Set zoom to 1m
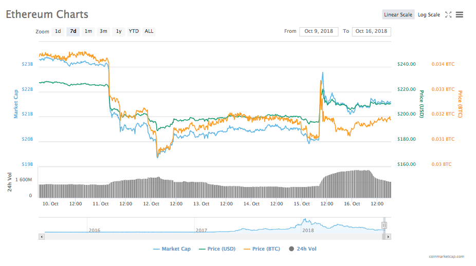The width and height of the screenshot is (476, 266). click(x=88, y=31)
